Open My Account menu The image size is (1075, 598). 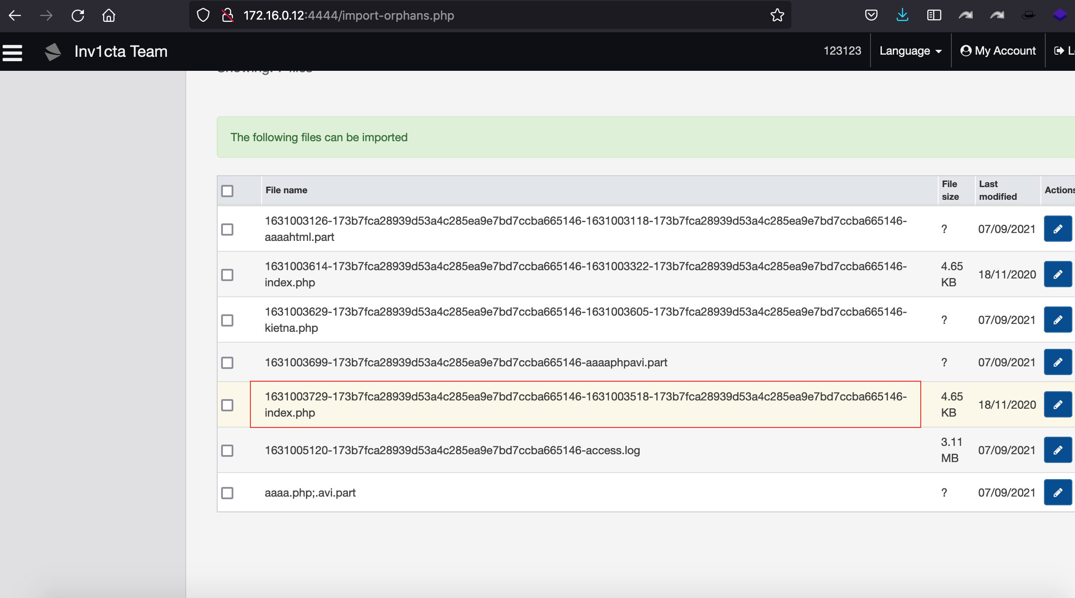(998, 50)
